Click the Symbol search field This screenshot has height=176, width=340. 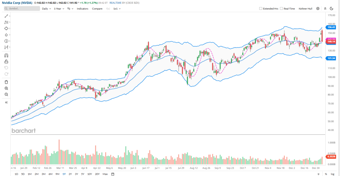point(22,9)
